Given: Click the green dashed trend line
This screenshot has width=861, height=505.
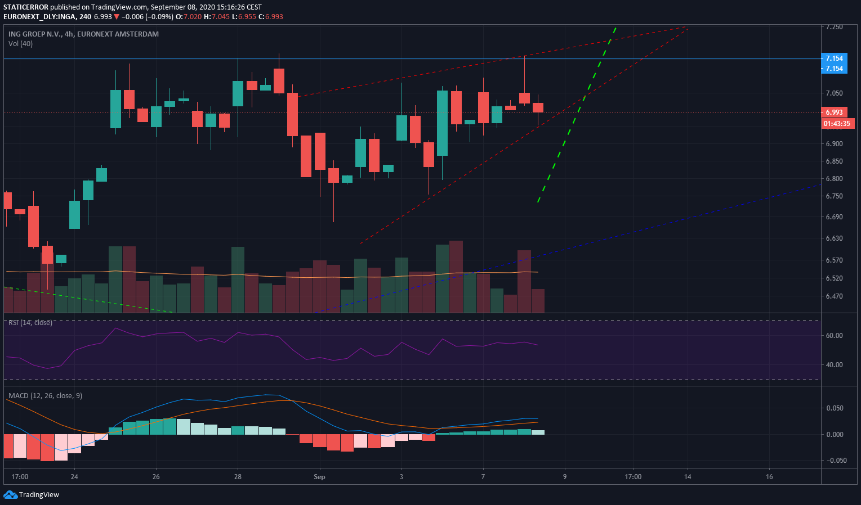Looking at the screenshot, I should coord(577,115).
